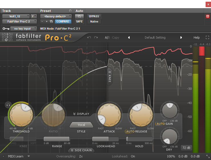Open the no key input dropdown

tap(23, 29)
